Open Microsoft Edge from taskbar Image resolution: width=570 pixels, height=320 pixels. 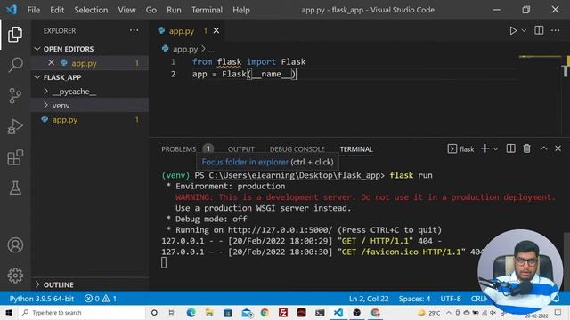click(191, 312)
